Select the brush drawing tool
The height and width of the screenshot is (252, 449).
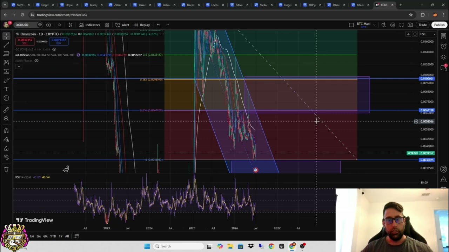tap(6, 80)
